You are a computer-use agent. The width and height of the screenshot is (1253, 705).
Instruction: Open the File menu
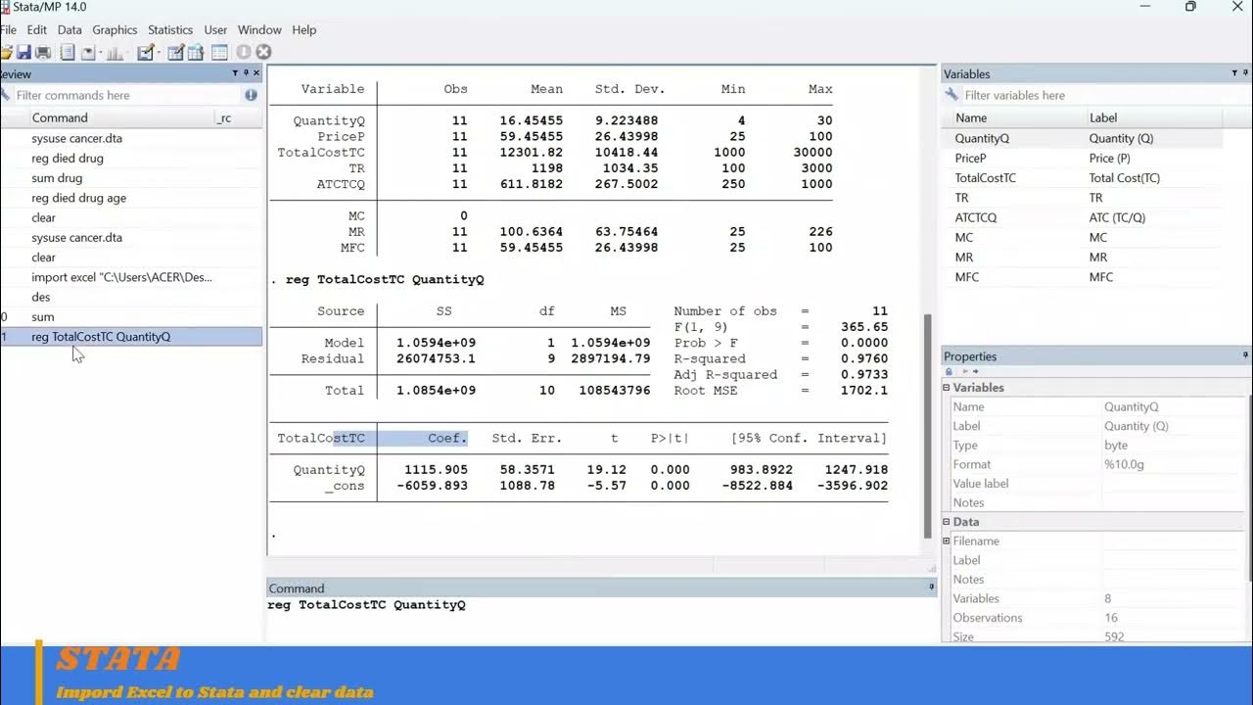(8, 30)
